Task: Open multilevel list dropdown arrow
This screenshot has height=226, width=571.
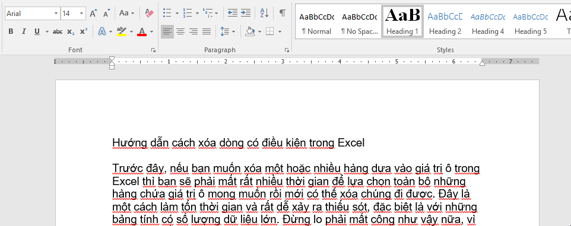Action: pyautogui.click(x=216, y=14)
